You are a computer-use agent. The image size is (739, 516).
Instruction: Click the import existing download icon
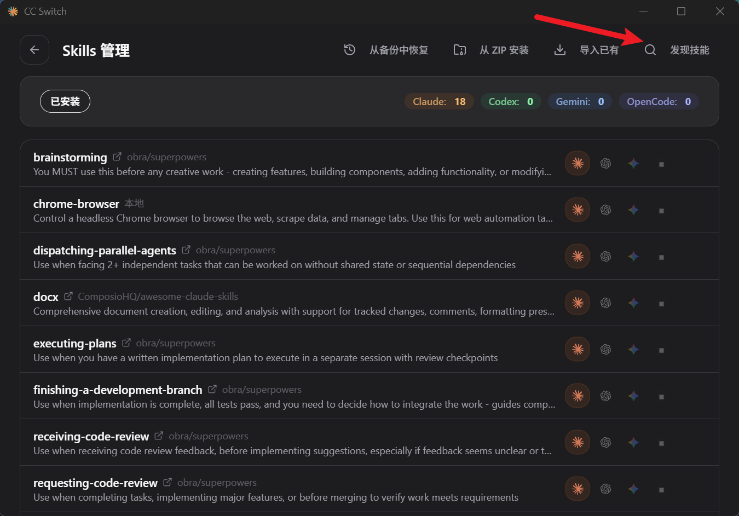click(560, 50)
